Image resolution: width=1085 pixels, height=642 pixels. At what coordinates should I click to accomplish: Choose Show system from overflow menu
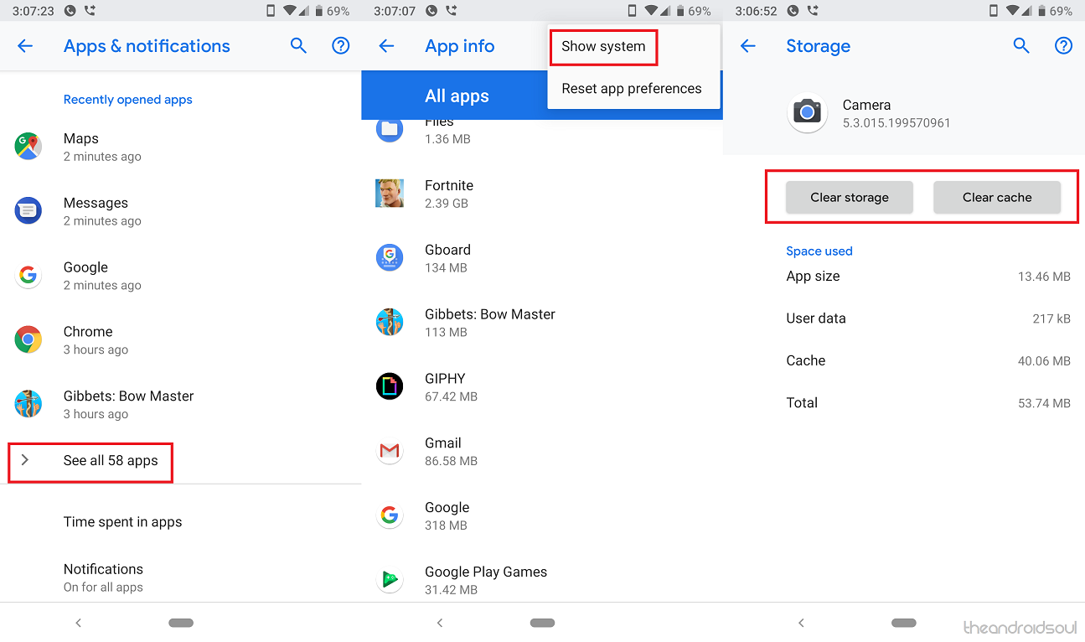click(603, 47)
